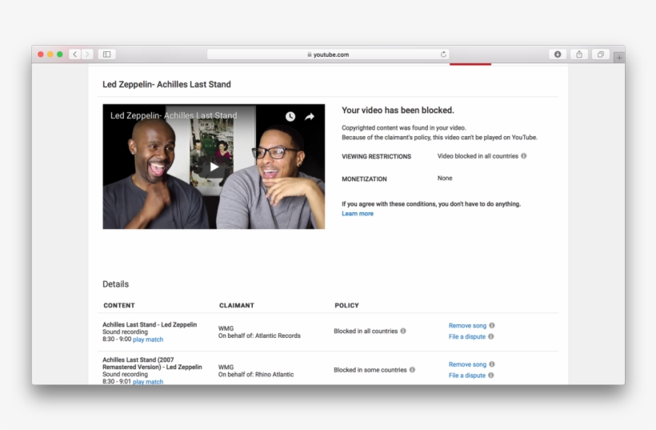The width and height of the screenshot is (656, 430).
Task: Click info icon beside Blocked in all countries policy
Action: pyautogui.click(x=403, y=331)
